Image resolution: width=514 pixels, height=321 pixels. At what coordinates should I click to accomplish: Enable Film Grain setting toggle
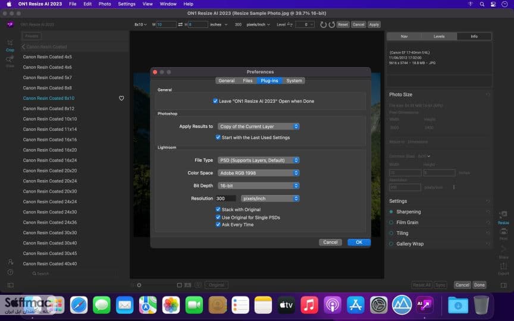[391, 222]
